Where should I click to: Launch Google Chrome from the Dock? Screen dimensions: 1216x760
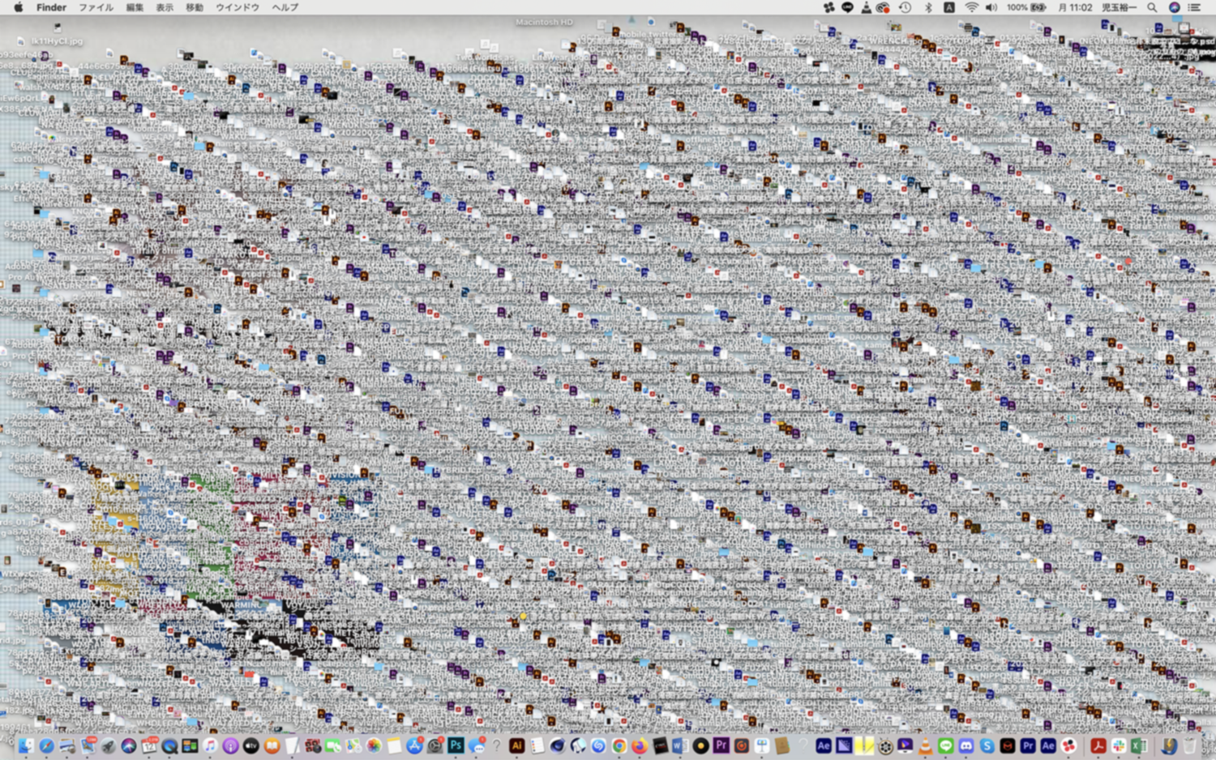pyautogui.click(x=619, y=745)
